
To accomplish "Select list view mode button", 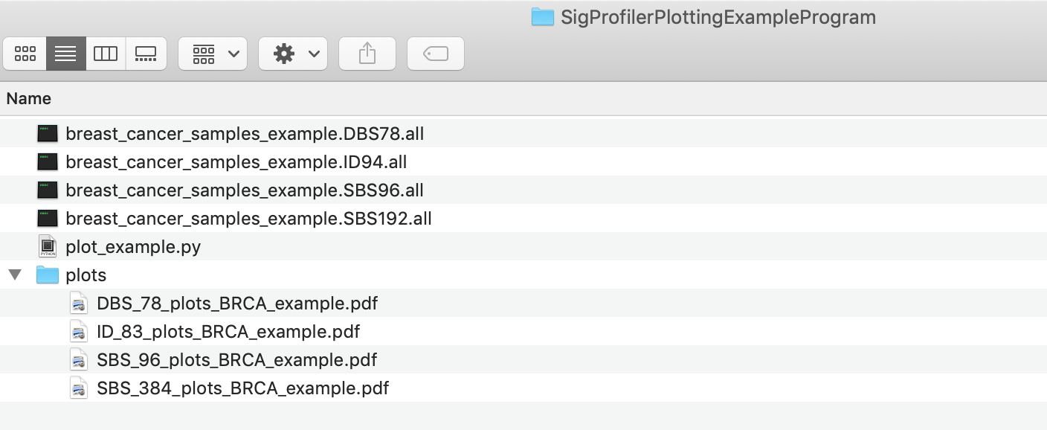I will [x=65, y=54].
